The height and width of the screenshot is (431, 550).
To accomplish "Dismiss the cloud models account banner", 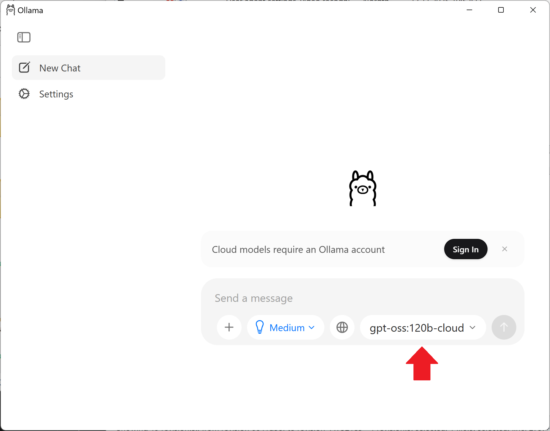I will (504, 249).
